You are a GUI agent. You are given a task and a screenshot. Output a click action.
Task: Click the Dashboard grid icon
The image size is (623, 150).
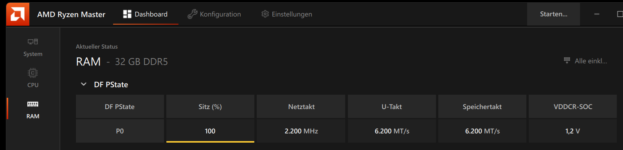click(127, 14)
